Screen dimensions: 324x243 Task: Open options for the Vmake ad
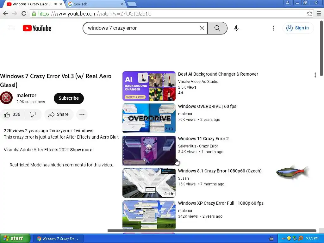[x=315, y=75]
